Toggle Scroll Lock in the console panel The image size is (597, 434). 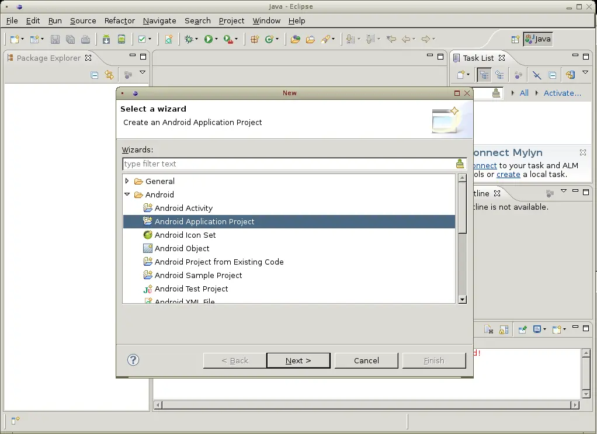click(x=504, y=329)
